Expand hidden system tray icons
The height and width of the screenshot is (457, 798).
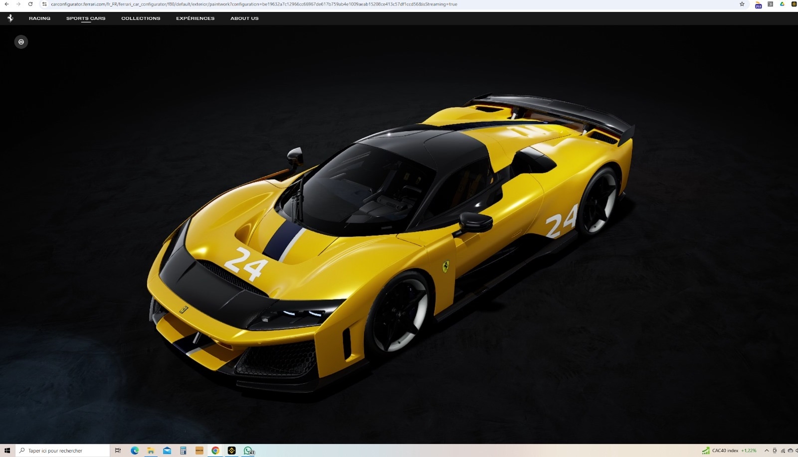pyautogui.click(x=767, y=451)
